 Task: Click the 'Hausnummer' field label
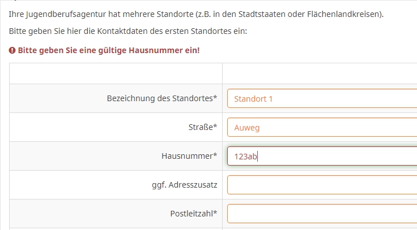(x=188, y=156)
